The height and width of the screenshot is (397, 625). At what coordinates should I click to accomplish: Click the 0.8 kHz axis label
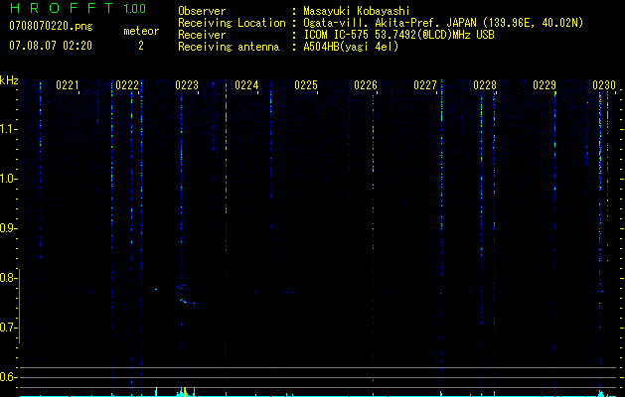click(x=9, y=278)
